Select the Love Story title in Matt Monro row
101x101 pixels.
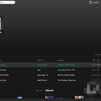(x=3, y=80)
